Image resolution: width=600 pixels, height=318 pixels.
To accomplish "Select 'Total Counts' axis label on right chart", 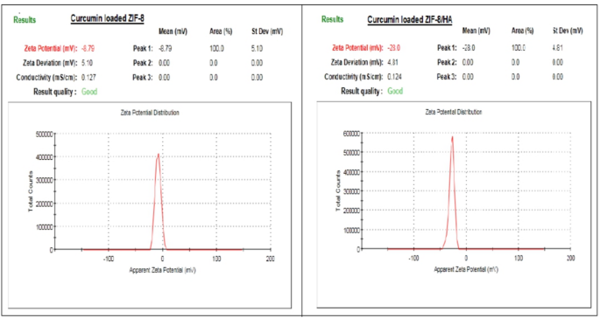I will (x=338, y=190).
